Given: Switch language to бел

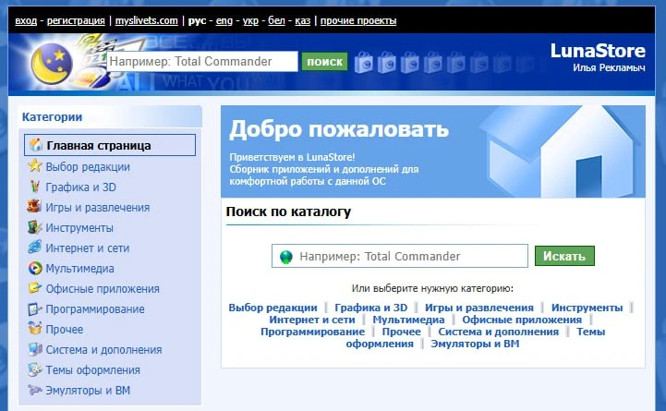Looking at the screenshot, I should [x=276, y=20].
